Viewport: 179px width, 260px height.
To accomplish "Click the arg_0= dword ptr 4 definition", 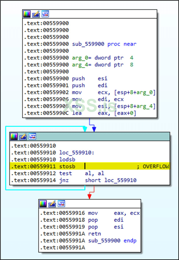I will pyautogui.click(x=103, y=58).
